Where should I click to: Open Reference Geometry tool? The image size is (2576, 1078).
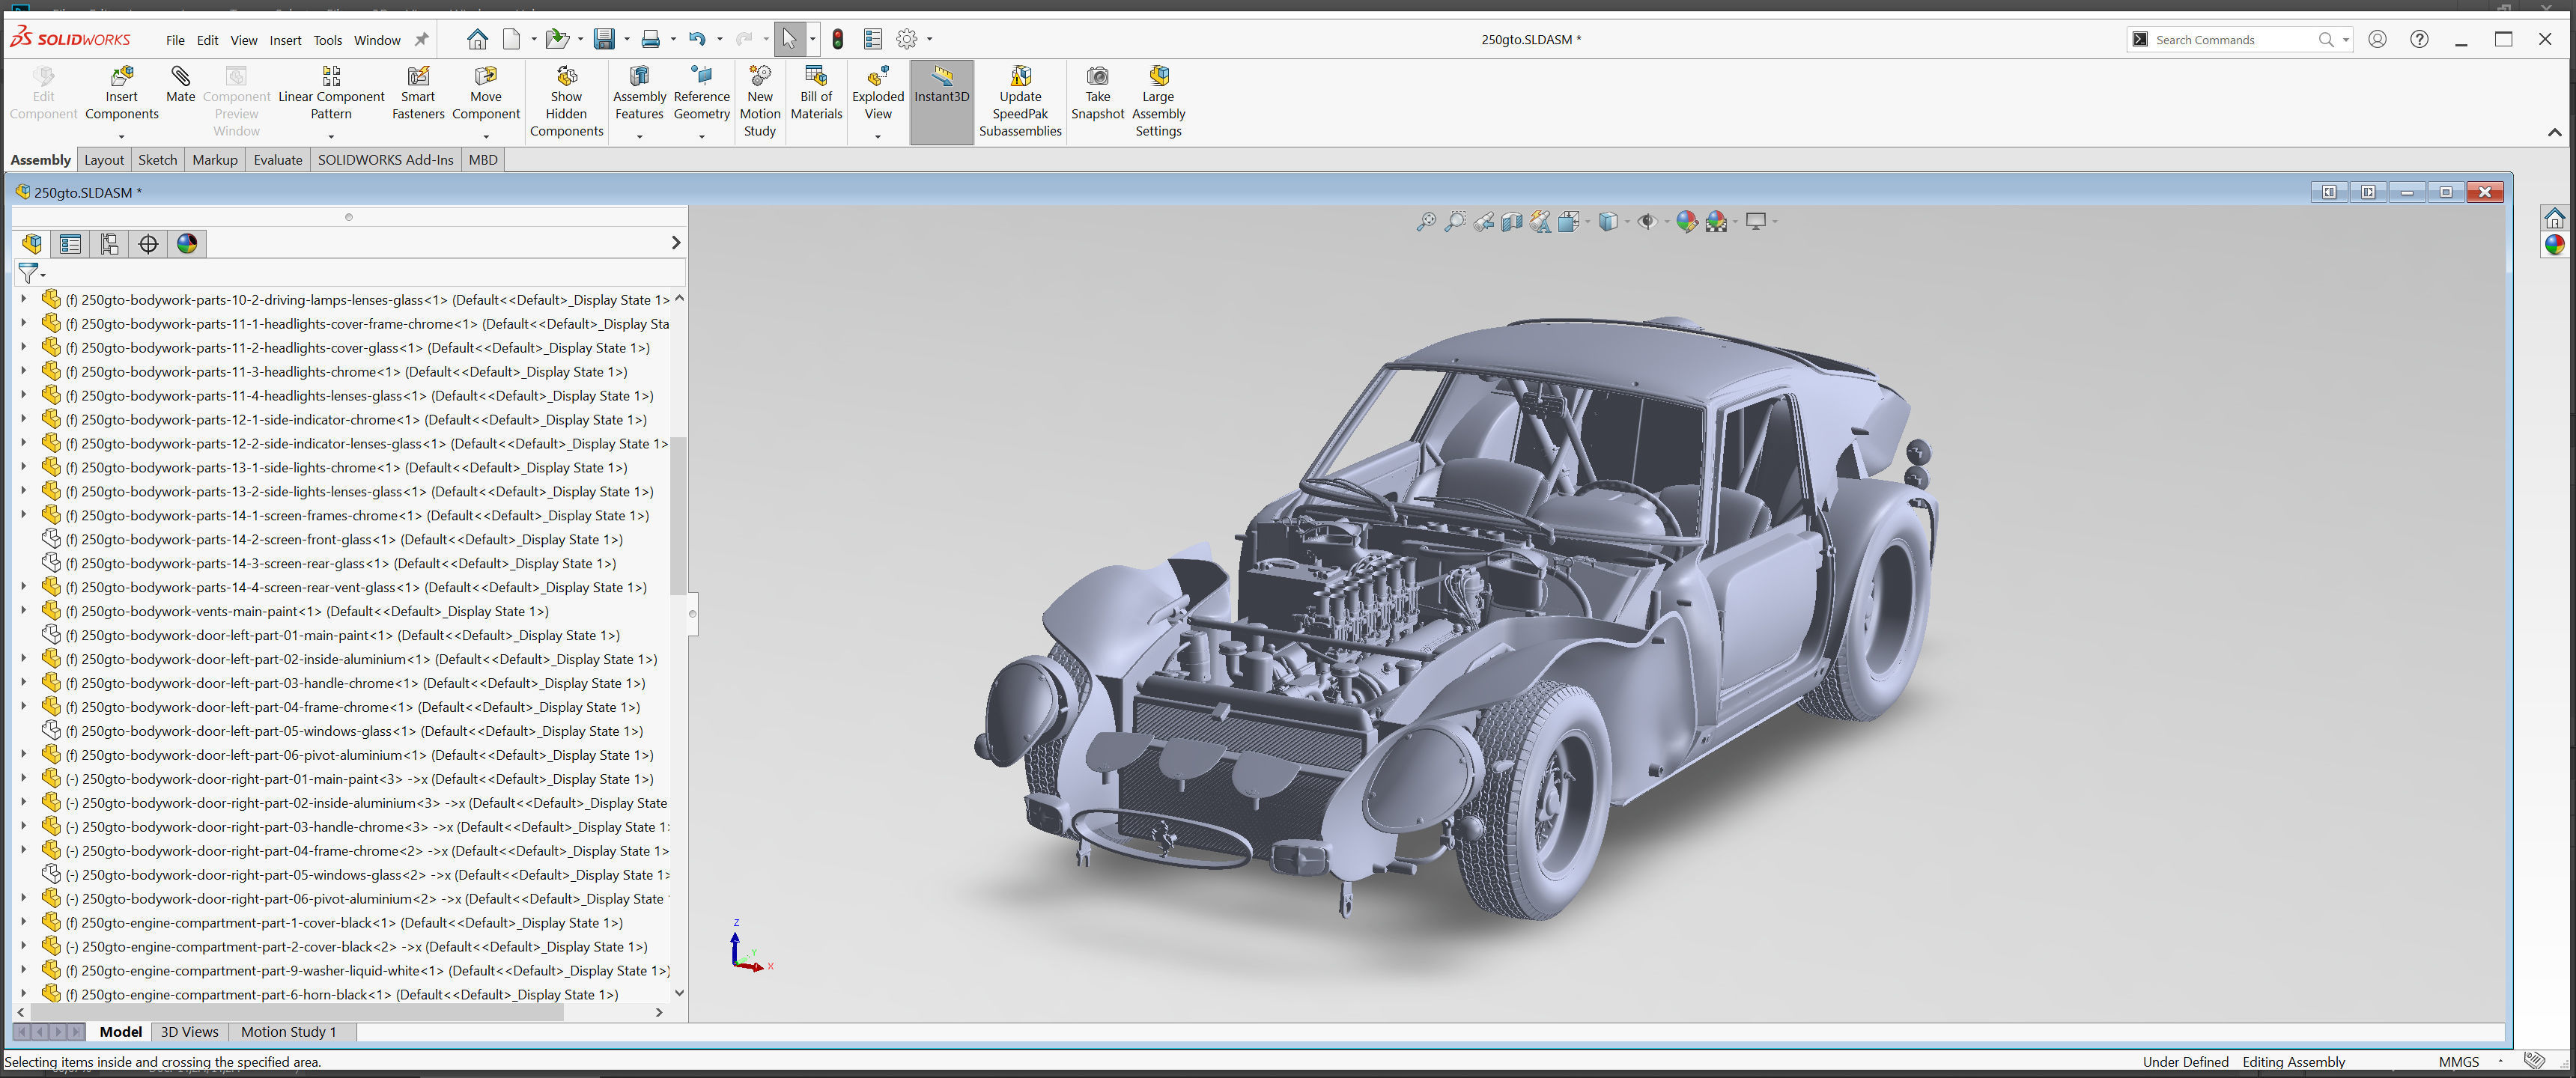click(701, 95)
